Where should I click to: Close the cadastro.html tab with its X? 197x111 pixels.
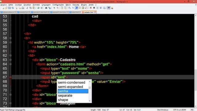pyautogui.click(x=95, y=12)
